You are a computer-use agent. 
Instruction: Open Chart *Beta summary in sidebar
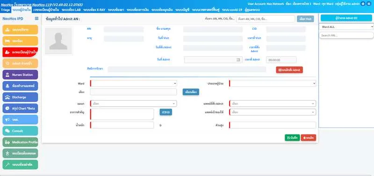[x=20, y=108]
